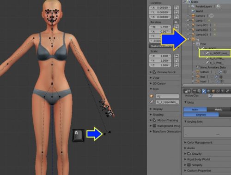The height and width of the screenshot is (175, 231).
Task: Click the bone name field b_L_UpperArm
Action: [167, 102]
